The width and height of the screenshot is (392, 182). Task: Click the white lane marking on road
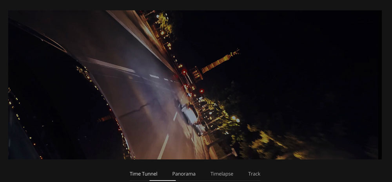point(163,146)
